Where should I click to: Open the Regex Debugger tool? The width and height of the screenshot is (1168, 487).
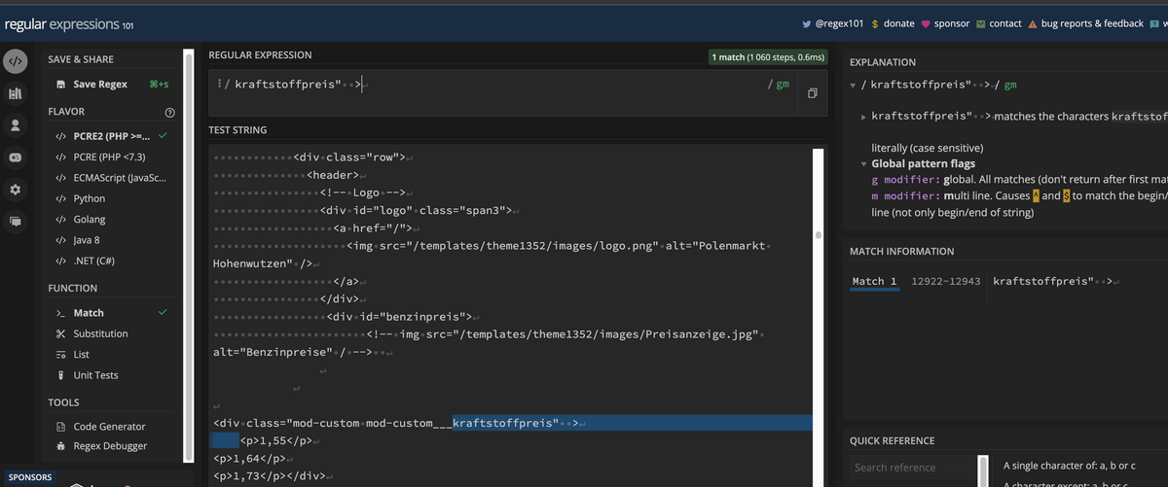click(x=110, y=446)
